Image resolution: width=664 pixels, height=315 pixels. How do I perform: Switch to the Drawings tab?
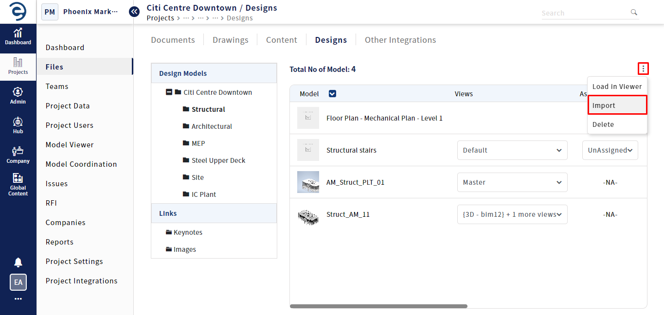point(230,40)
